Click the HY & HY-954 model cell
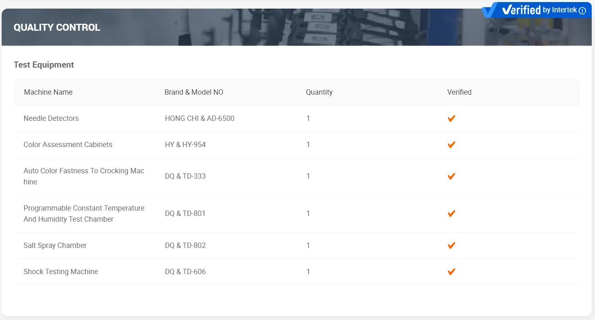Image resolution: width=595 pixels, height=320 pixels. point(185,145)
